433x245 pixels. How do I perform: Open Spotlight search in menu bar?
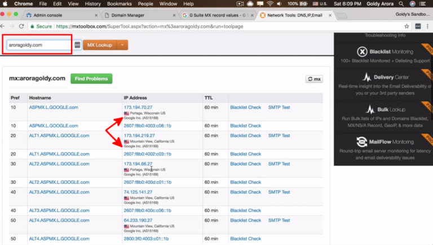(401, 4)
